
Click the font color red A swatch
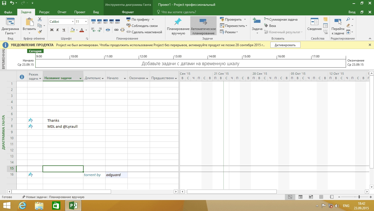click(82, 30)
